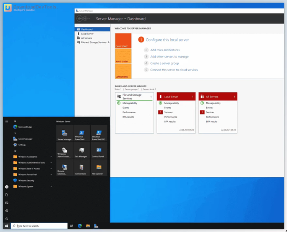Open Documents icon in Start rail
The image size is (287, 232).
pos(7,195)
